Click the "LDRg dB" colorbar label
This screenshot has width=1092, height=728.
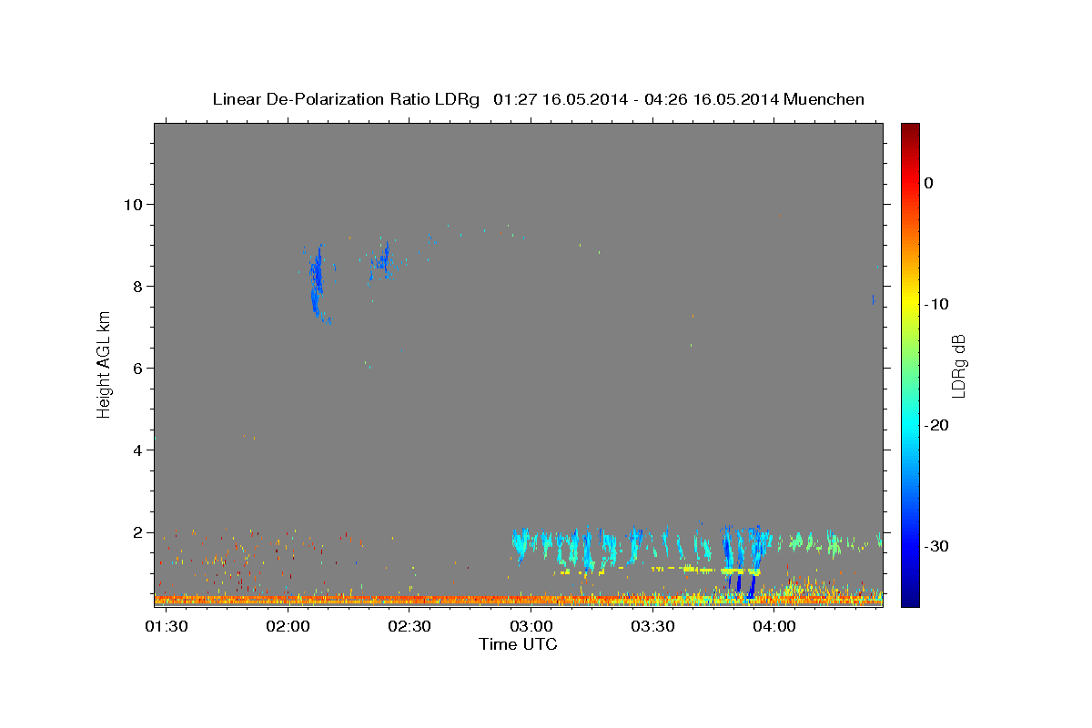coord(957,366)
